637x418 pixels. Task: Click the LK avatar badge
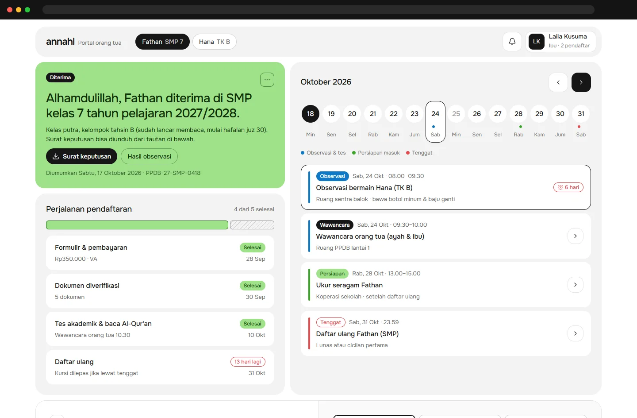pyautogui.click(x=537, y=42)
